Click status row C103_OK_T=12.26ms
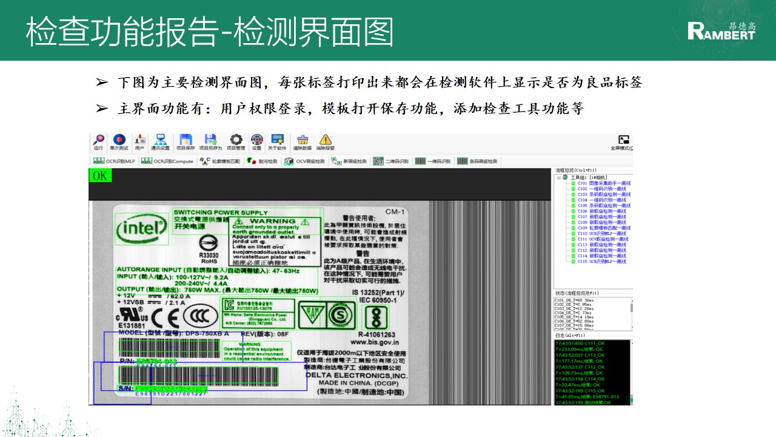 coord(574,308)
